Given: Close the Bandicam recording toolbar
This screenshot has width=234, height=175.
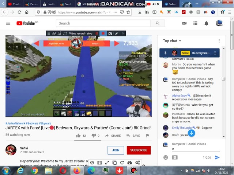Looking at the screenshot, I should pyautogui.click(x=123, y=34).
